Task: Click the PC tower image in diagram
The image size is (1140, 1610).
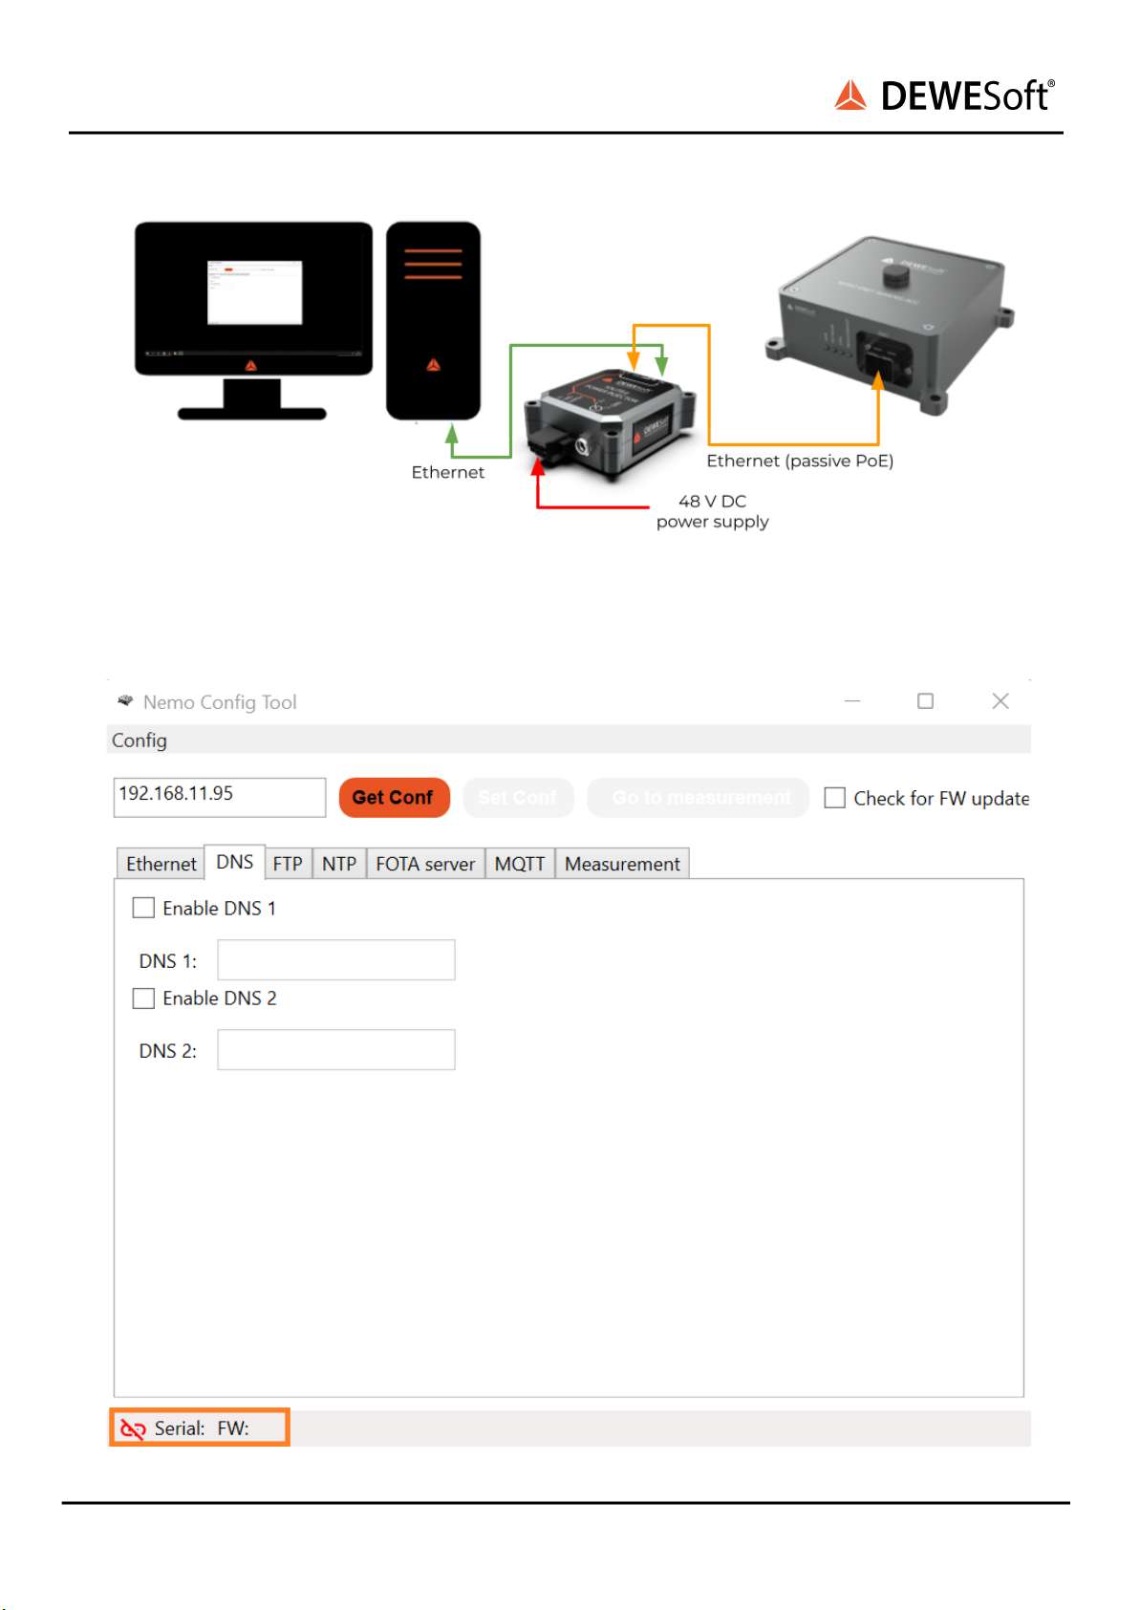Action: click(433, 321)
